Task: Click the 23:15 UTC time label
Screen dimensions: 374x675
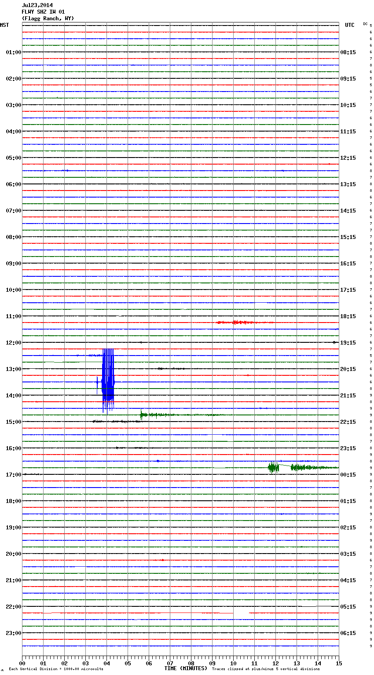Action: [x=348, y=448]
